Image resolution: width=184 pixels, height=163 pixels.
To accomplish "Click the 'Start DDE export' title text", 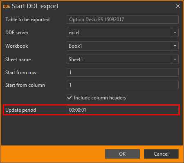I will coord(35,6).
